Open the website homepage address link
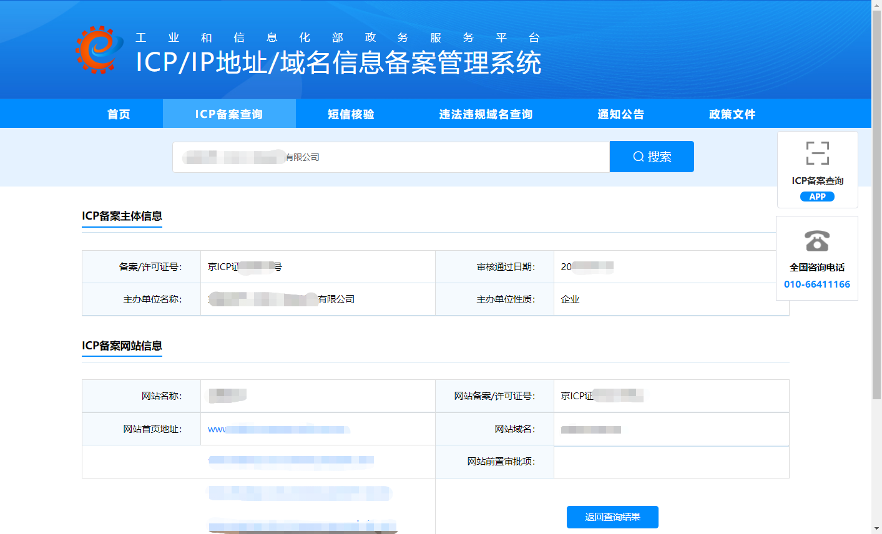 tap(278, 429)
